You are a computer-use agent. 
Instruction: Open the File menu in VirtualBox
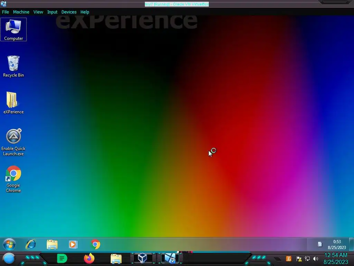pos(6,12)
